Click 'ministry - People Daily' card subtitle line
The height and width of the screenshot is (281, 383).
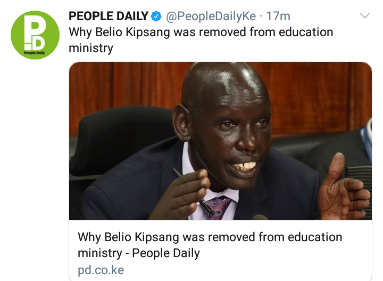click(x=139, y=253)
